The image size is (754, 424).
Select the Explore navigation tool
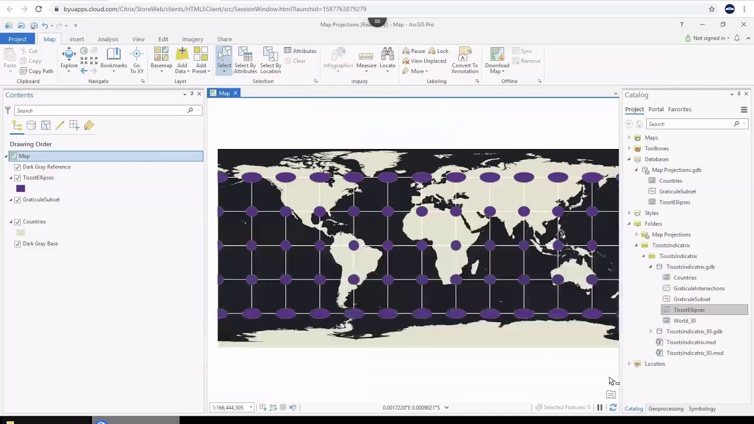coord(69,58)
